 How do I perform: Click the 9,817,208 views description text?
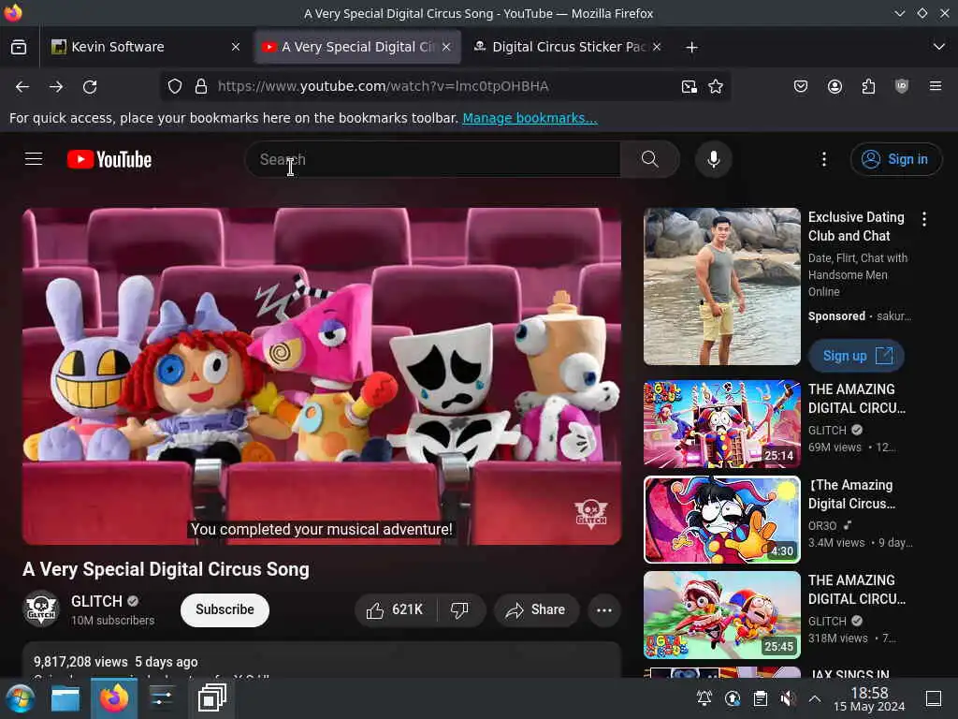point(80,662)
